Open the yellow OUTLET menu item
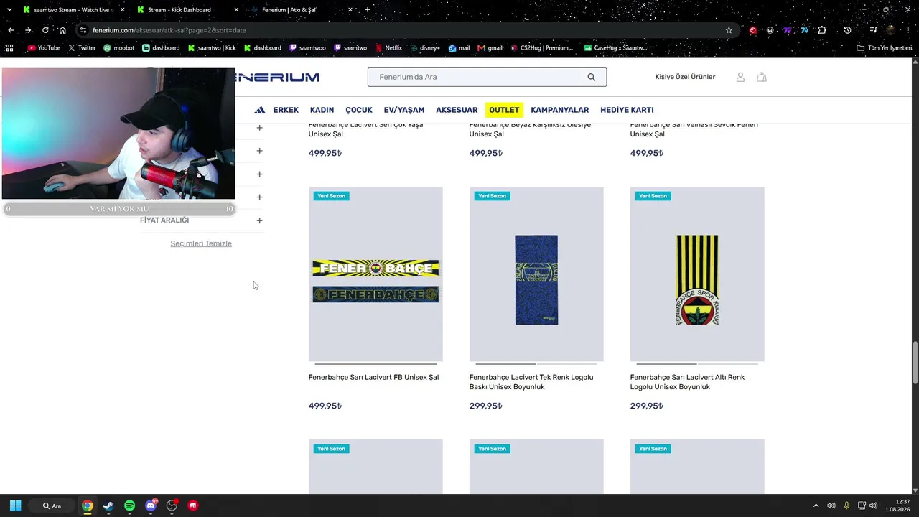 click(504, 110)
